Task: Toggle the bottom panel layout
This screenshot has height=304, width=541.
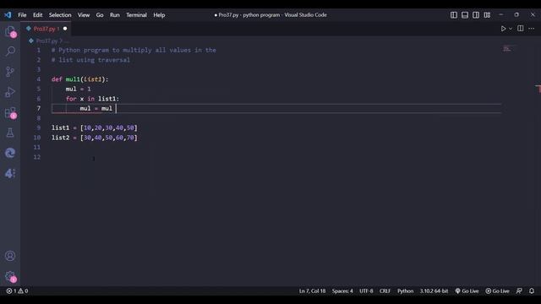Action: click(x=465, y=15)
